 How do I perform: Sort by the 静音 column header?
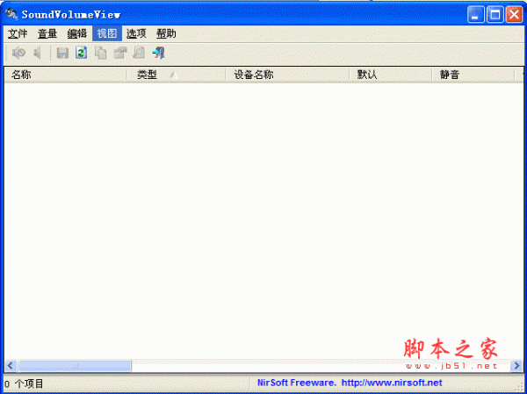coord(473,75)
